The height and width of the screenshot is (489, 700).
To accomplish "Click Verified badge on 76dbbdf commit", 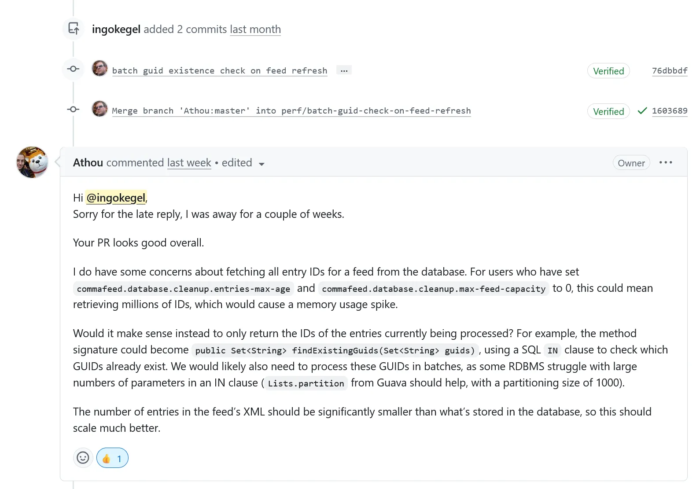I will pyautogui.click(x=608, y=71).
